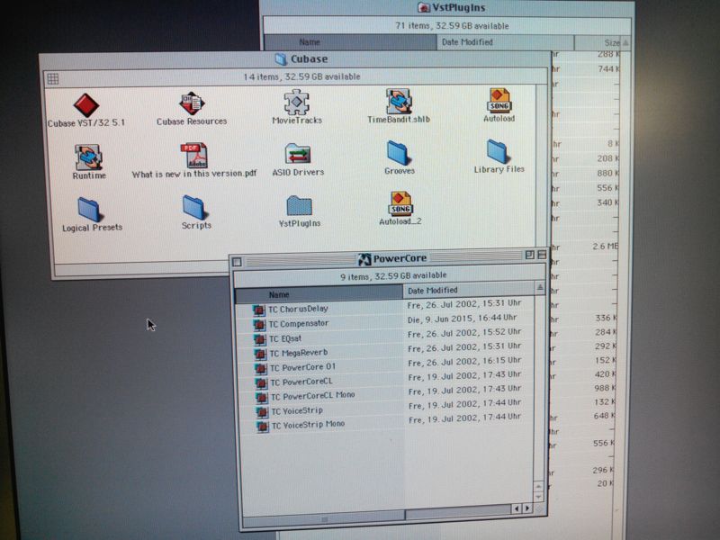Click the "Fre, 26. Jul 2002, 15:52 Uhr" date

(464, 333)
